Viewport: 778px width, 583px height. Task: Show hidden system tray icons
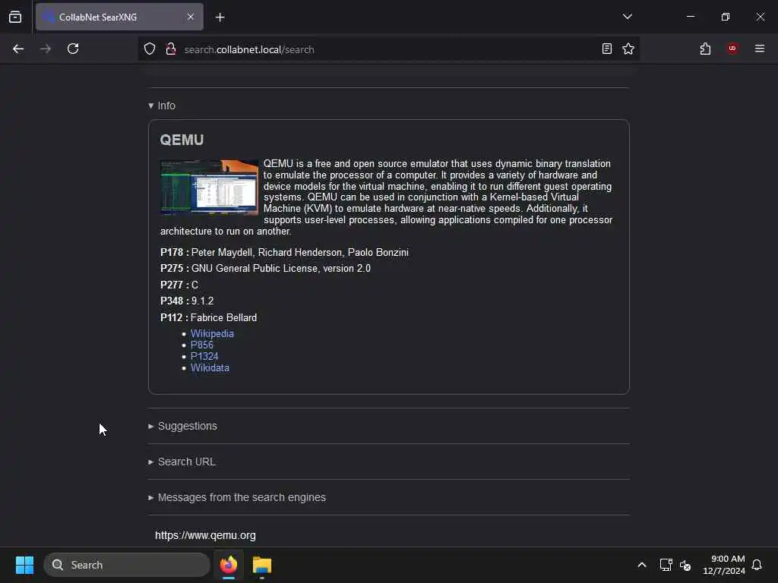pyautogui.click(x=641, y=565)
